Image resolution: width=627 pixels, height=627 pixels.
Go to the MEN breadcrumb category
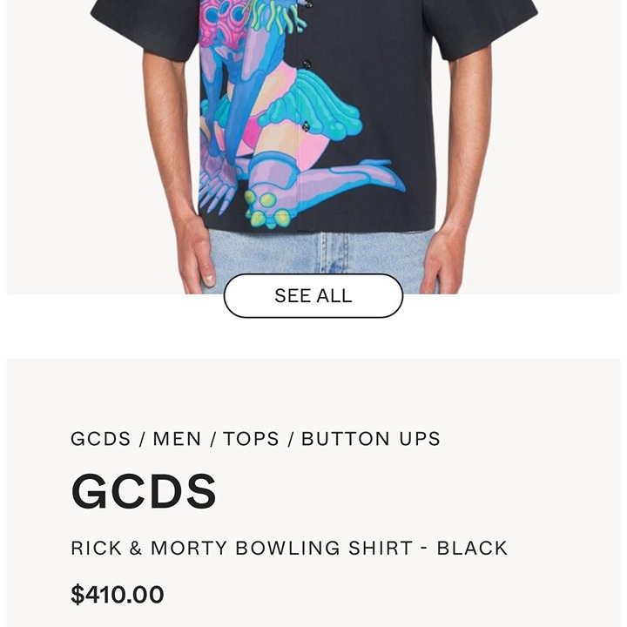click(177, 439)
